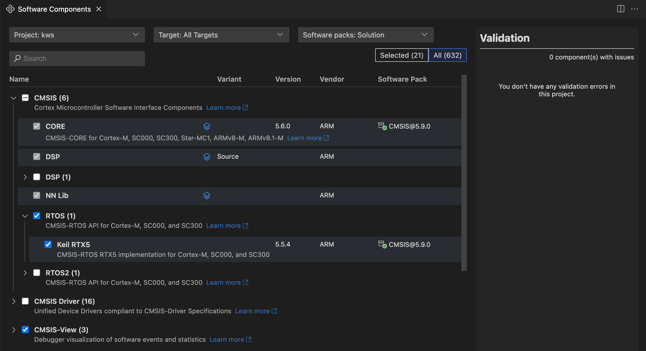Viewport: 646px width, 351px height.
Task: Click the Source variant of DSP
Action: point(228,157)
